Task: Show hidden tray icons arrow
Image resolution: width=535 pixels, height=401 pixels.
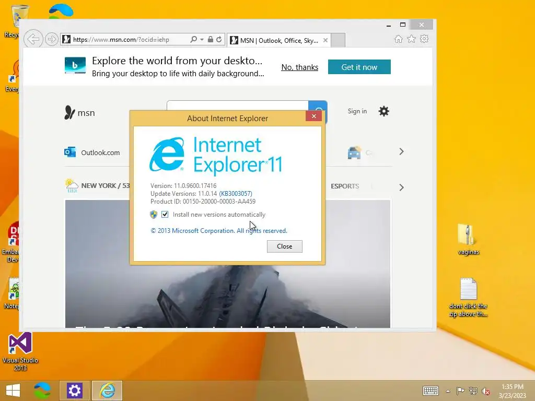Action: 448,391
